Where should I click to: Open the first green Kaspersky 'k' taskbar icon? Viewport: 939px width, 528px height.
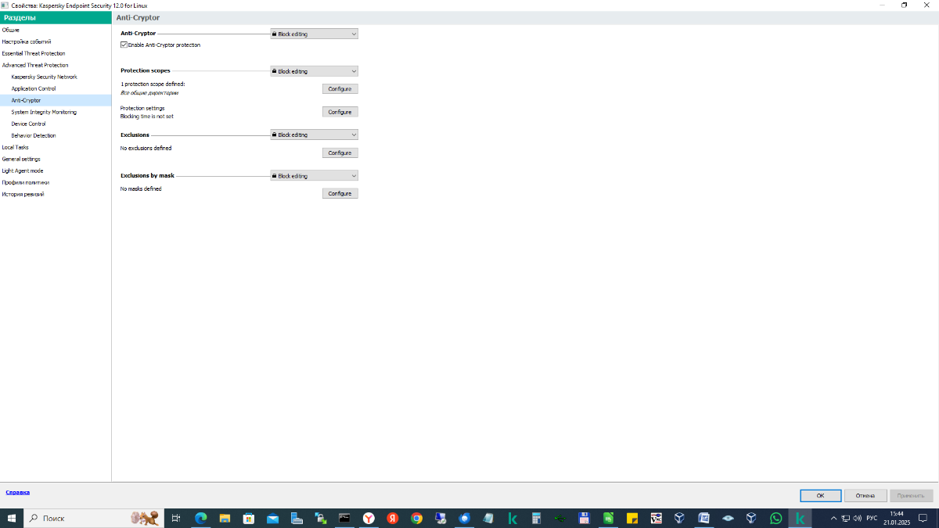(x=513, y=518)
